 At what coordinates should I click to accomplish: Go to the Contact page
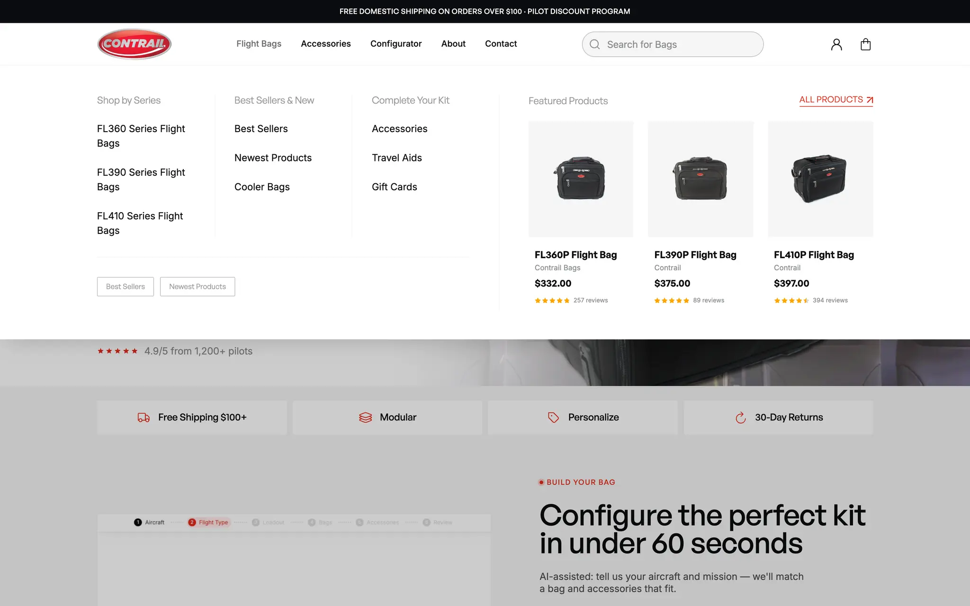[x=501, y=44]
